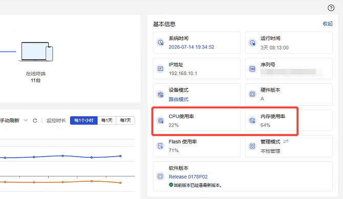Expand the 手动刷新 dropdown arrow
This screenshot has width=343, height=199.
click(x=26, y=120)
